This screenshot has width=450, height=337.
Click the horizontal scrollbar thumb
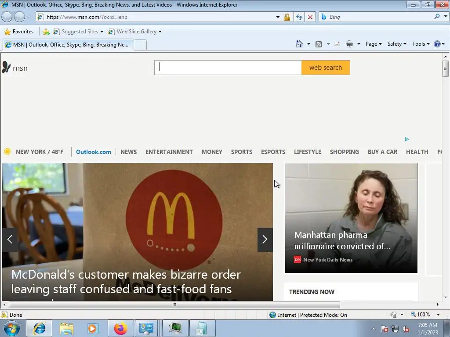pyautogui.click(x=174, y=305)
